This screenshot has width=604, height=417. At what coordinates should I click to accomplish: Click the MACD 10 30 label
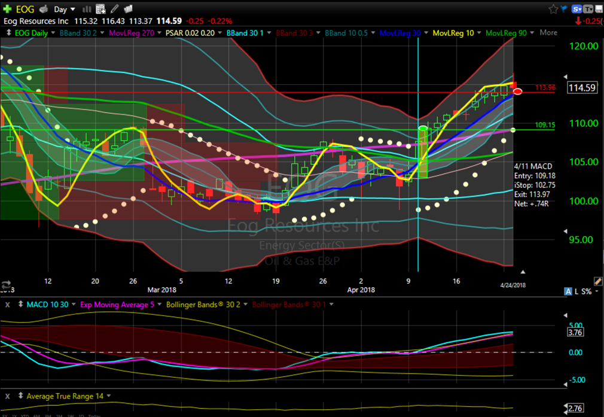pos(47,305)
